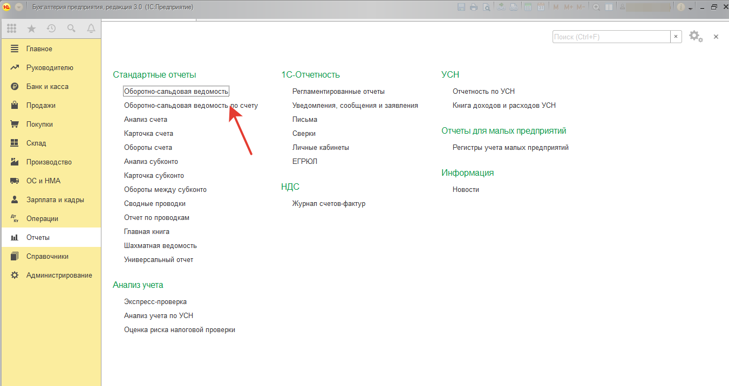Open the Анализ субконто report
Image resolution: width=729 pixels, height=386 pixels.
[151, 161]
